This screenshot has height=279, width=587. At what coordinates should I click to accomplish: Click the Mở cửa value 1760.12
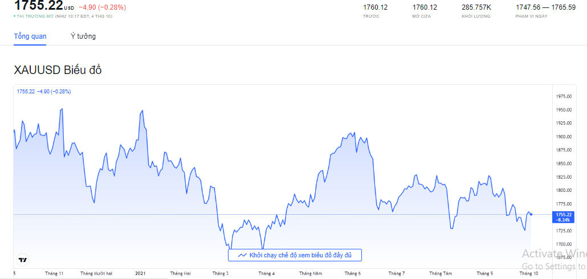click(x=425, y=7)
